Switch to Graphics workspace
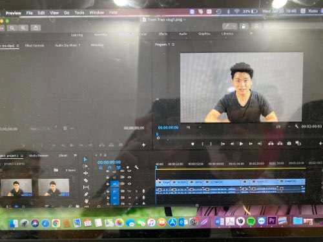Image resolution: width=323 pixels, height=242 pixels. (204, 34)
